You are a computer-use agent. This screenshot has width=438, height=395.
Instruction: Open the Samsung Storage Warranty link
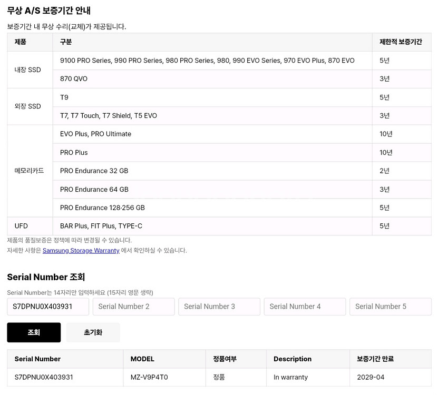[x=81, y=250]
